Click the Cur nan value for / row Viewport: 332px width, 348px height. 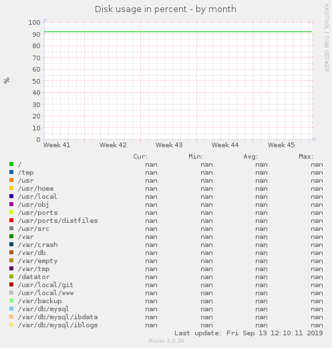coord(151,165)
